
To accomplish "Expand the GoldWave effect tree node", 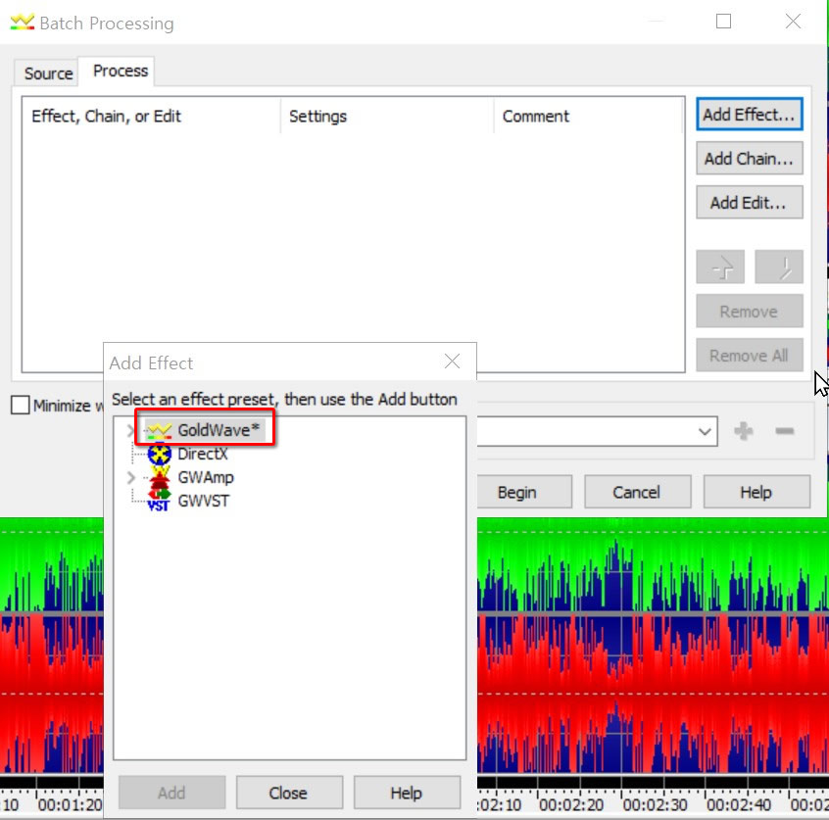I will click(x=130, y=430).
